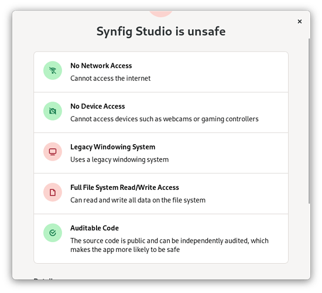
Task: Click the red file icon for File System access
Action: (53, 192)
